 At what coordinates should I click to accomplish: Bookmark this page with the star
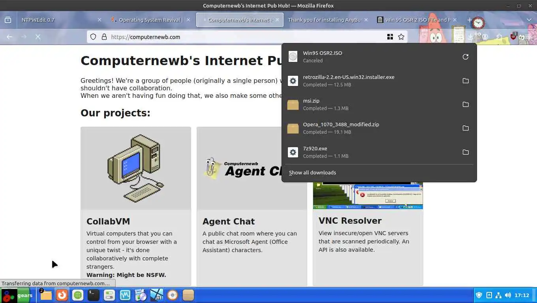[x=401, y=37]
